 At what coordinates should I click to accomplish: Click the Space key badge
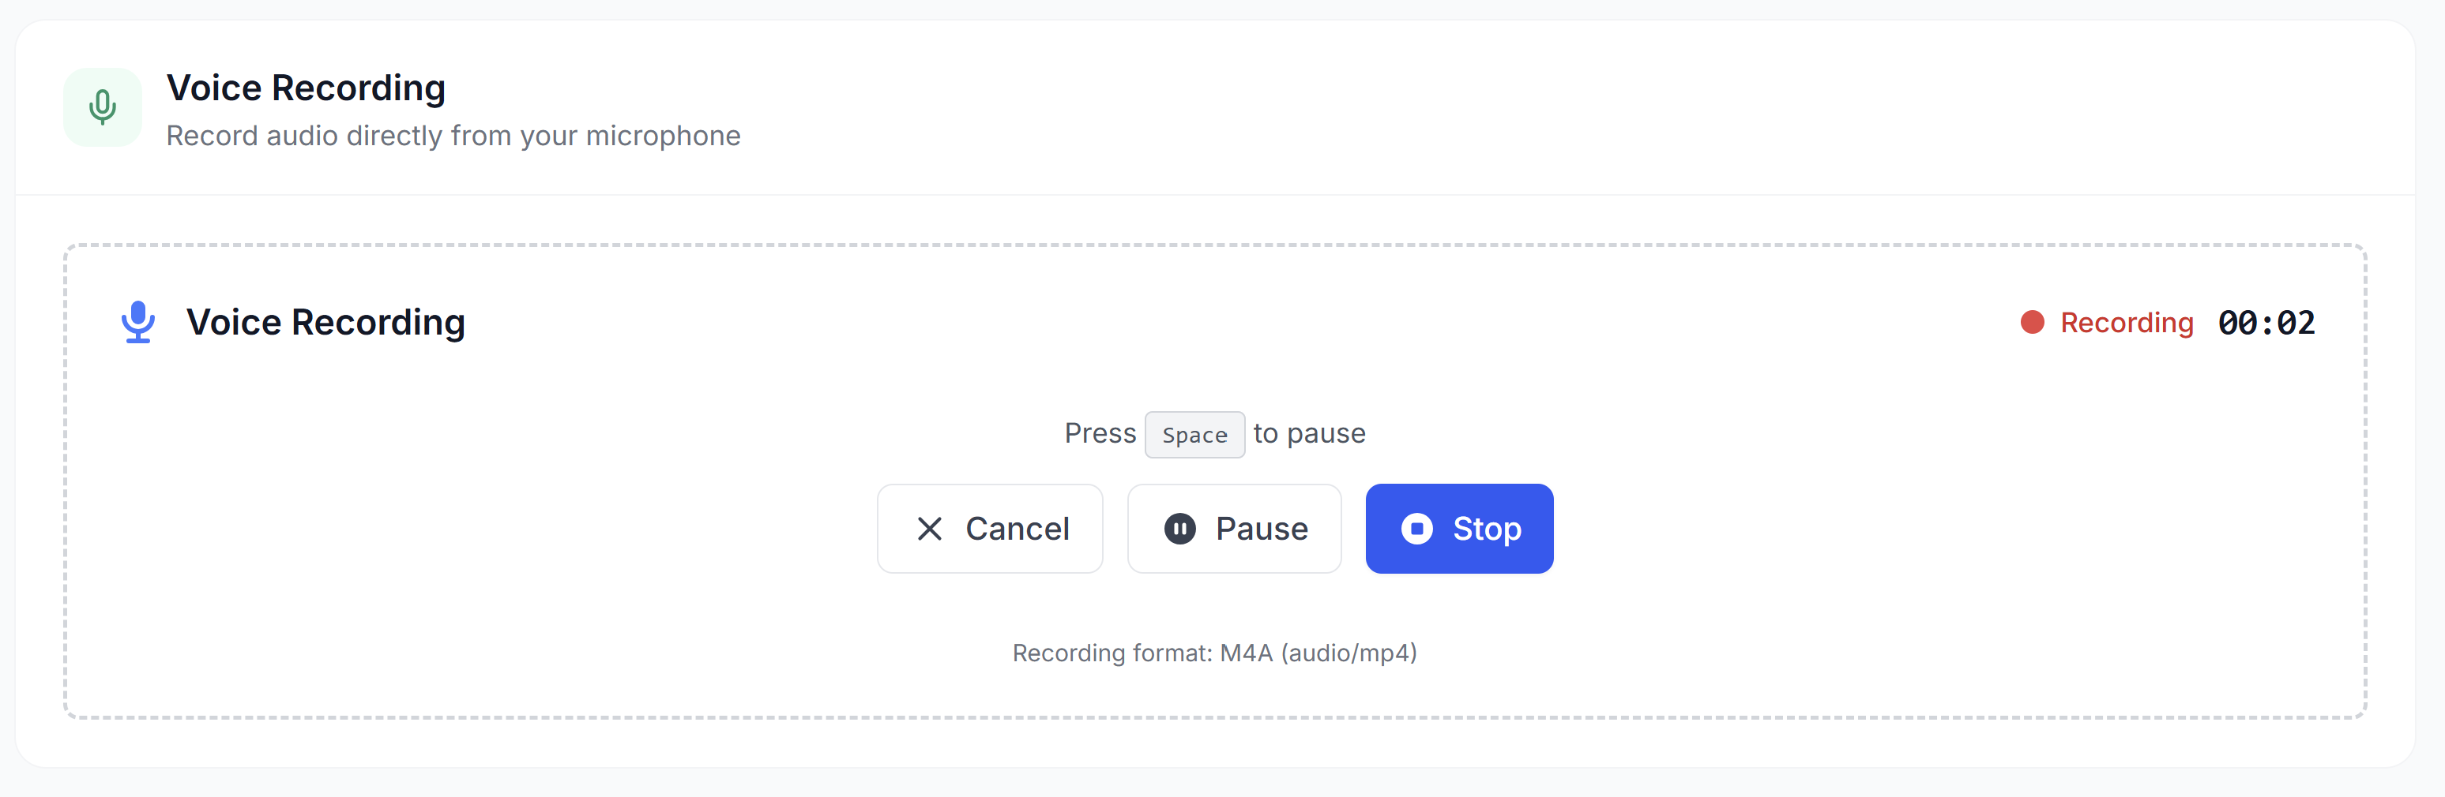[x=1194, y=434]
